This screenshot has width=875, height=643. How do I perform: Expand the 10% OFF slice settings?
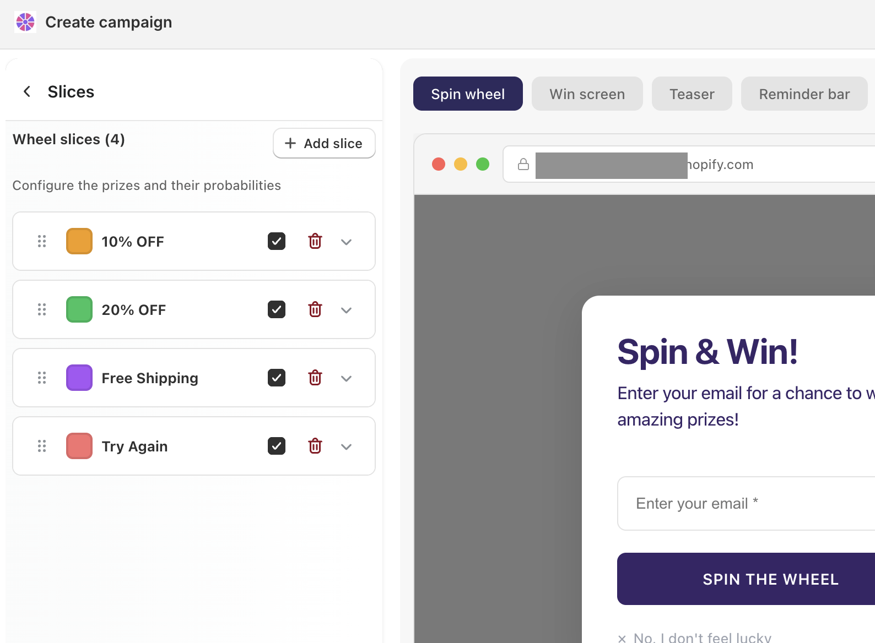pos(346,242)
